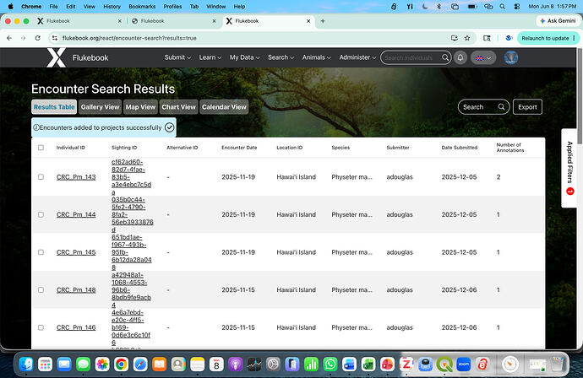The height and width of the screenshot is (378, 583).
Task: Click the Flukebook logo icon
Action: pyautogui.click(x=56, y=57)
